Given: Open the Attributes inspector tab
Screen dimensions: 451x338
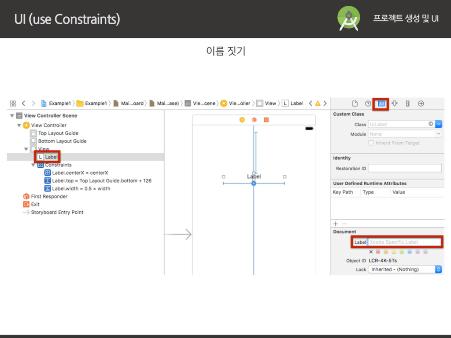Looking at the screenshot, I should [395, 103].
